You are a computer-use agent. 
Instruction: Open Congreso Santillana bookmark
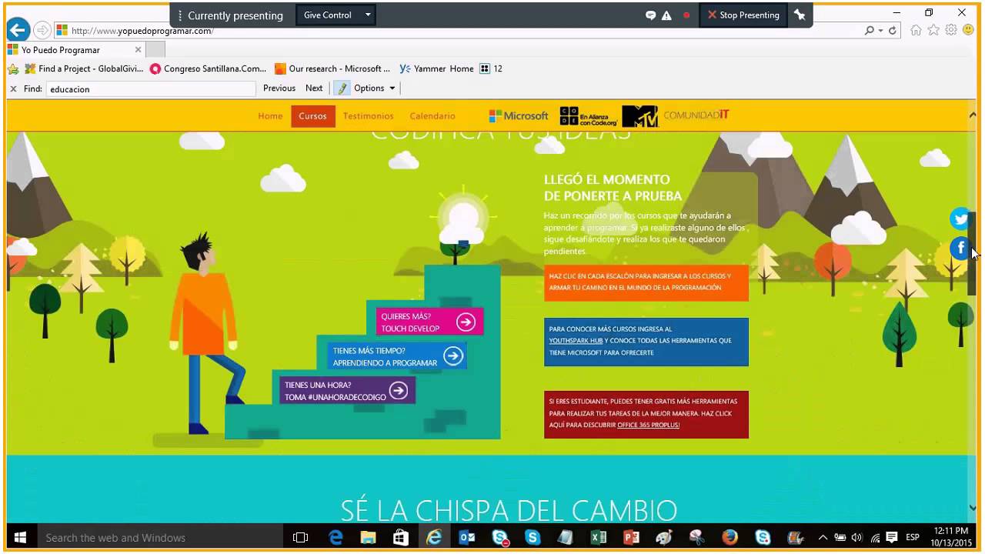(x=209, y=68)
